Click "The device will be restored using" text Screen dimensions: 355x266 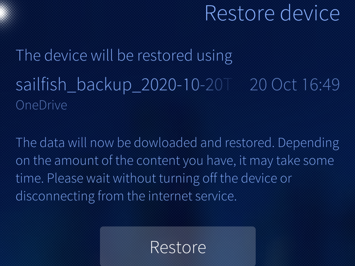[x=124, y=55]
